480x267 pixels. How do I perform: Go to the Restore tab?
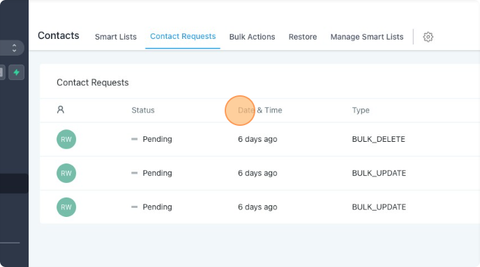303,37
